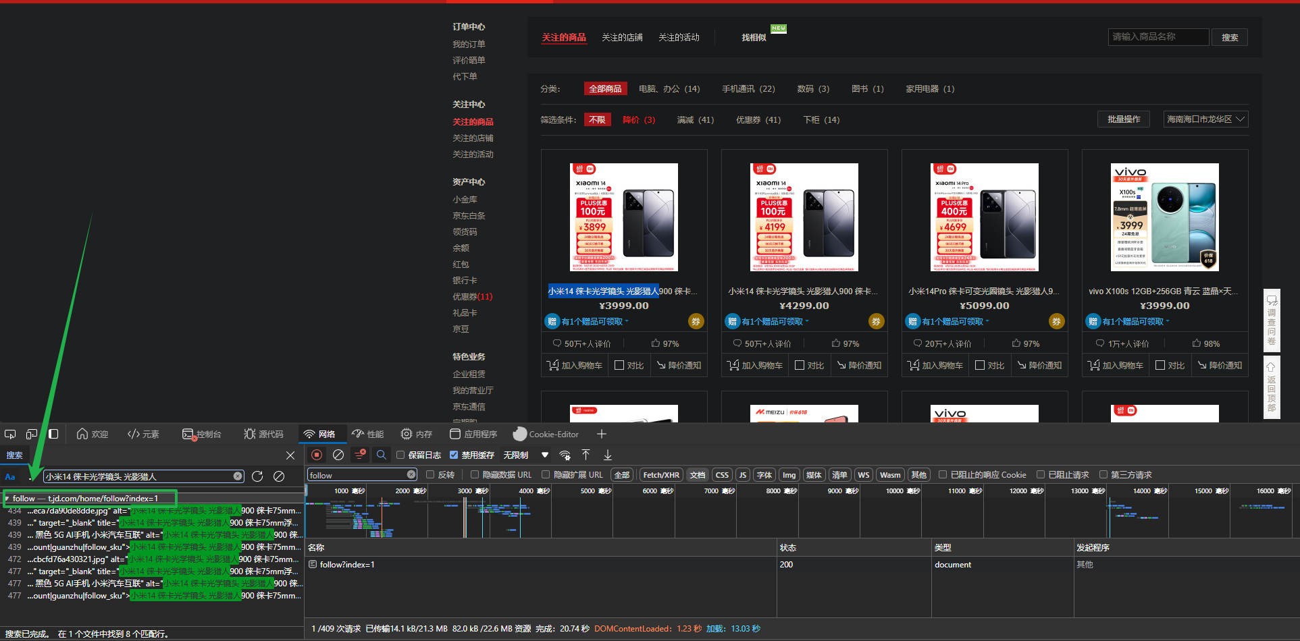Clear the network log

coord(338,455)
